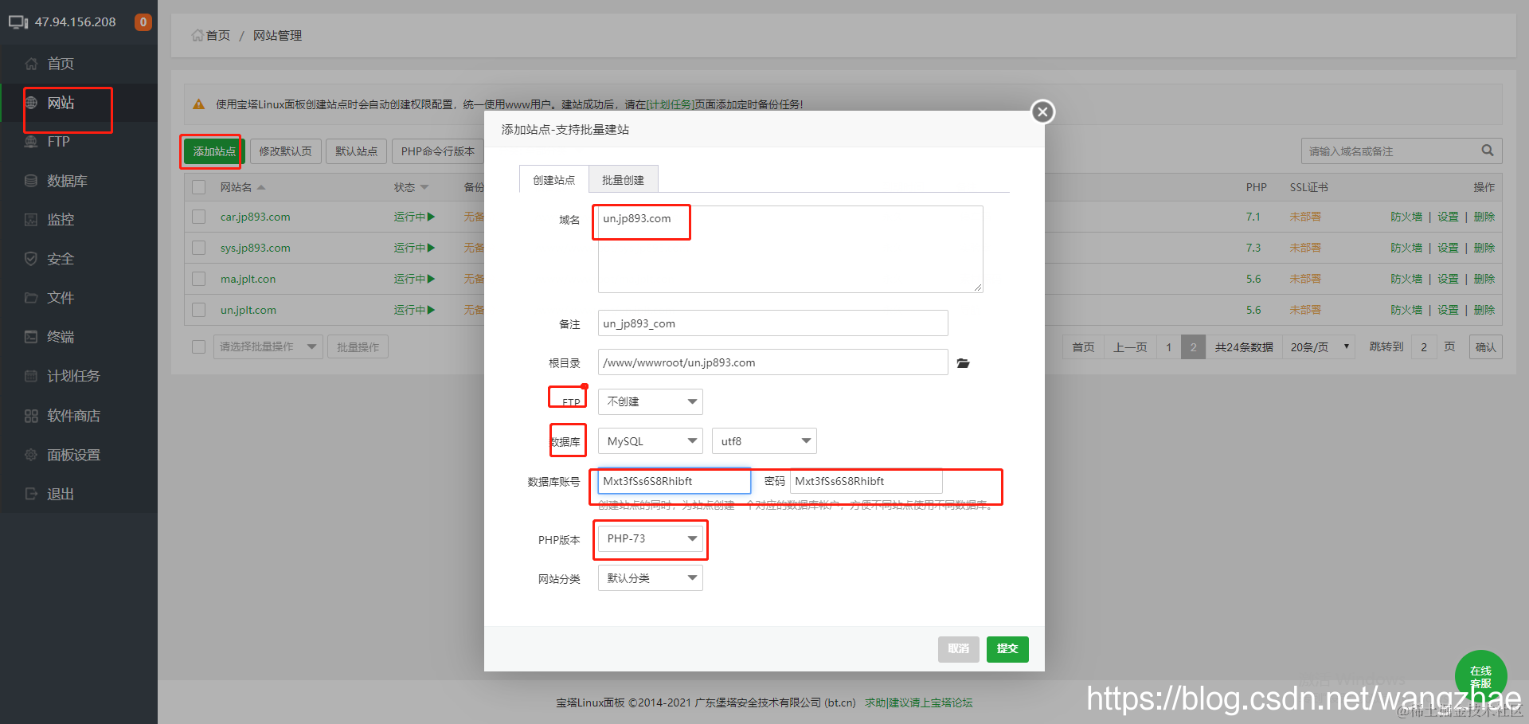Image resolution: width=1529 pixels, height=724 pixels.
Task: Toggle the checkbox beside batch operations dropdown
Action: pyautogui.click(x=199, y=346)
